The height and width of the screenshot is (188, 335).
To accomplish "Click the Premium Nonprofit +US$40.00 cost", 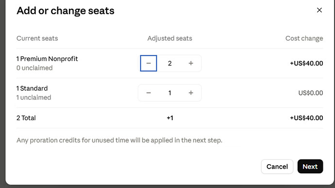I will point(306,63).
